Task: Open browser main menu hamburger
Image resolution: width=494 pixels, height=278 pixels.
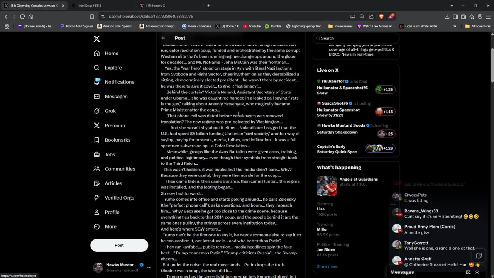Action: (x=488, y=17)
